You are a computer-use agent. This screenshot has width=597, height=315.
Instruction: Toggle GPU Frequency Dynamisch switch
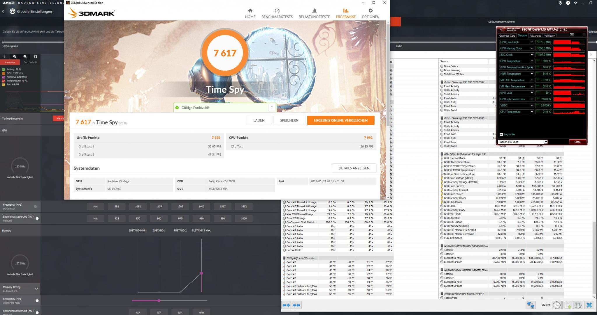(36, 207)
